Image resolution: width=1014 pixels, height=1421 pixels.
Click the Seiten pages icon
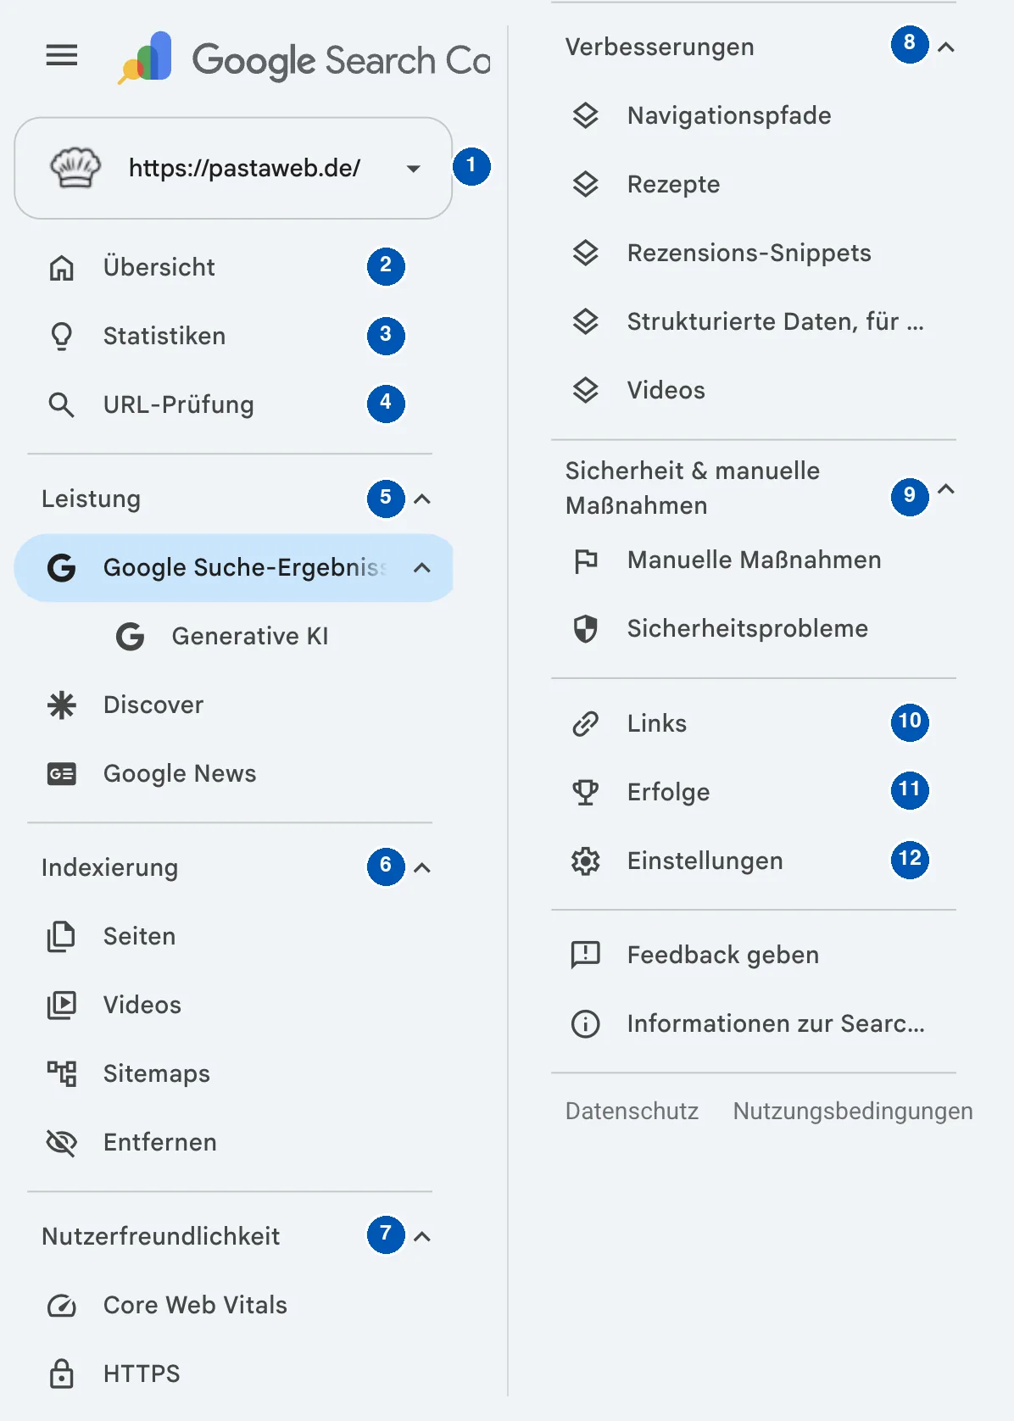click(x=62, y=936)
